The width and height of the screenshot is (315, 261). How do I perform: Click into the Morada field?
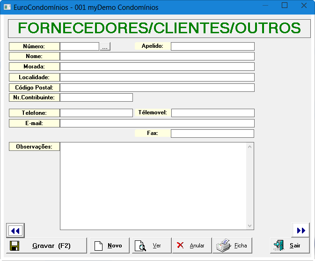pyautogui.click(x=157, y=67)
